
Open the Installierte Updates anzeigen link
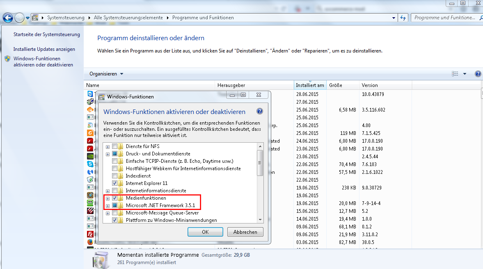[x=44, y=49]
